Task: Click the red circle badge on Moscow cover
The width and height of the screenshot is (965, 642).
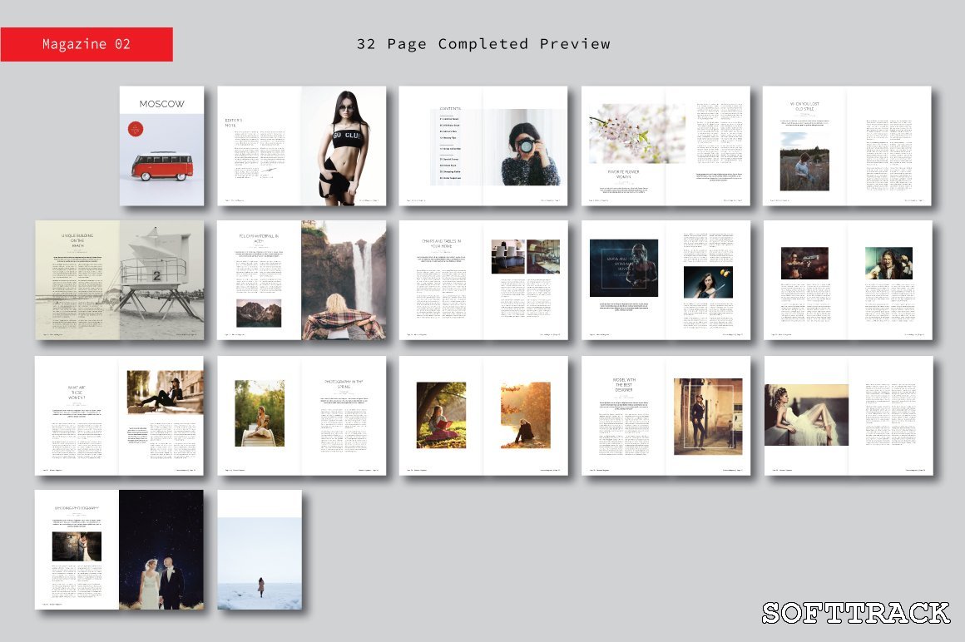Action: 136,129
